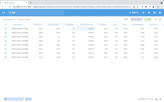Open the Heatstroke column header menu
Viewport: 164px width, 102px height.
tap(152, 24)
